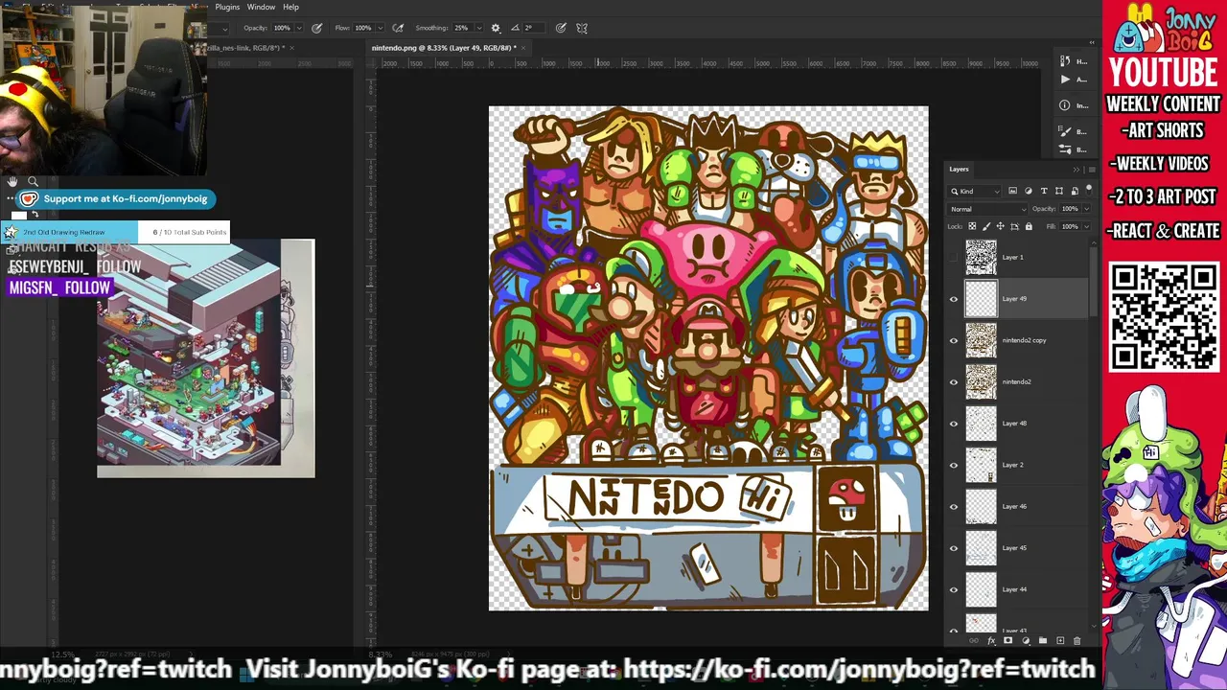Open the symmetry butterfly options
The image size is (1227, 690).
tap(582, 28)
